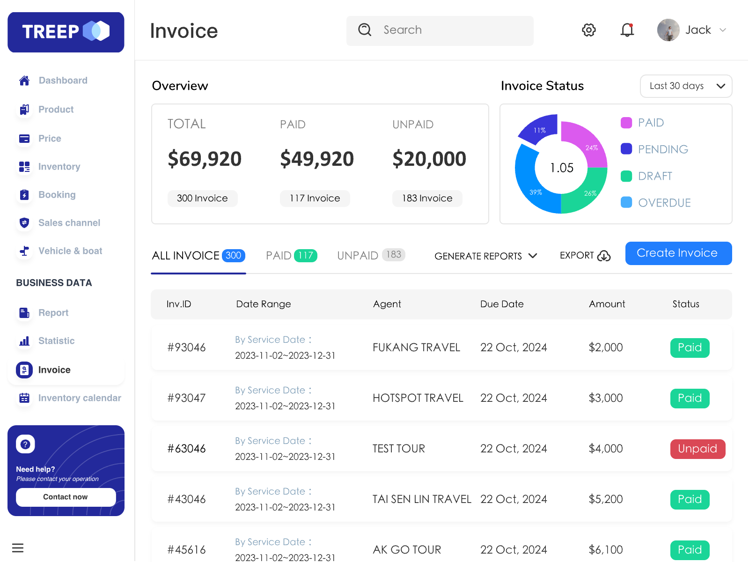Click the Price card icon
Image resolution: width=749 pixels, height=562 pixels.
[24, 139]
